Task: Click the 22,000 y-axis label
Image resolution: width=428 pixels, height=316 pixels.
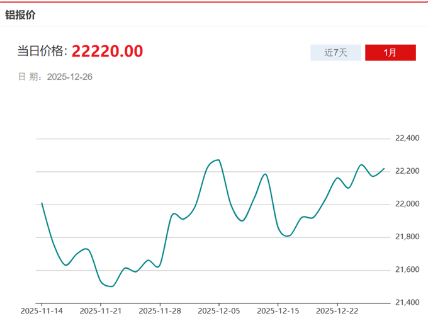Action: pos(407,204)
